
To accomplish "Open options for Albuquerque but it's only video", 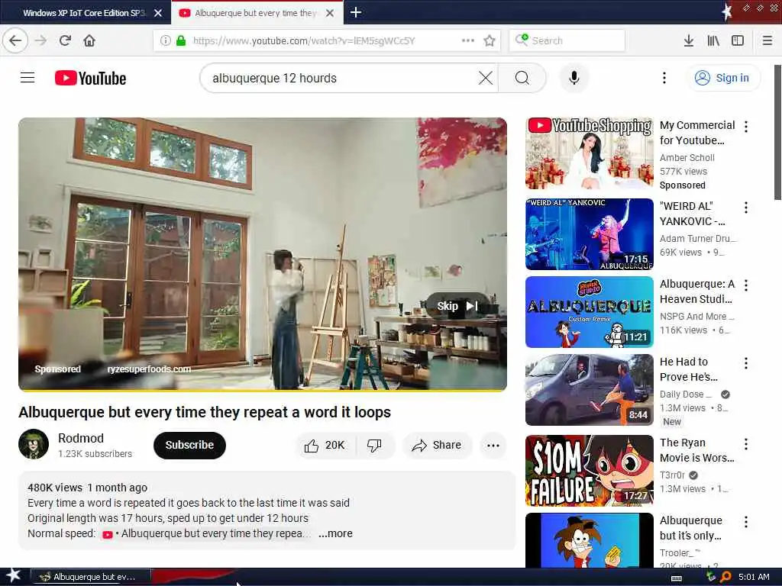I will tap(746, 522).
